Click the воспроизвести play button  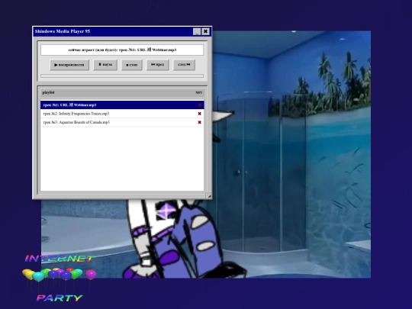point(69,65)
